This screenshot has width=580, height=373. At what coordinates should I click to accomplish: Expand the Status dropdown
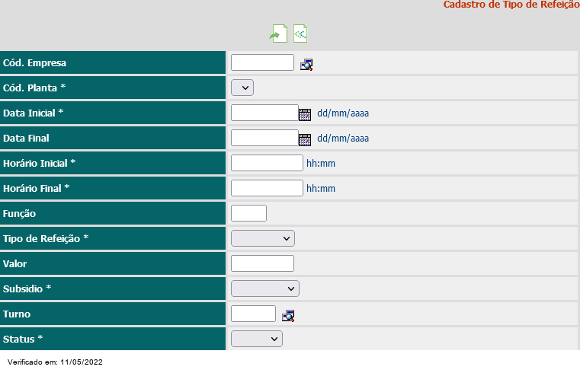click(257, 339)
